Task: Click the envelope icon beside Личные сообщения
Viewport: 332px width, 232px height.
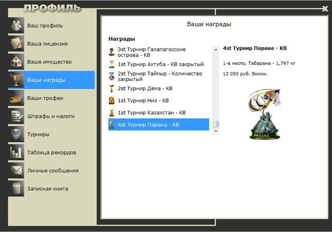Action: coord(16,171)
